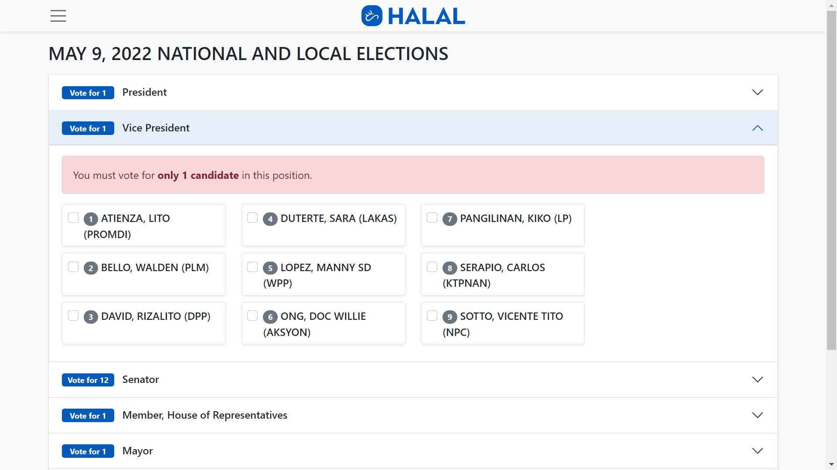837x470 pixels.
Task: Select PANGILINAN, KIKO (LP) as vice president
Action: pyautogui.click(x=432, y=218)
